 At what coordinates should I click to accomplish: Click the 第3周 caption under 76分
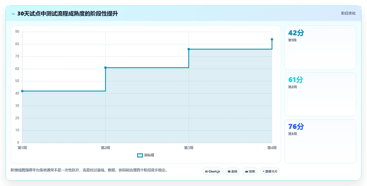coord(292,134)
